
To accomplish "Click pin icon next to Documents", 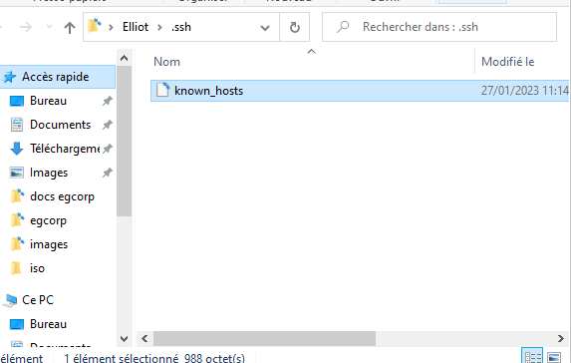I will pyautogui.click(x=107, y=125).
